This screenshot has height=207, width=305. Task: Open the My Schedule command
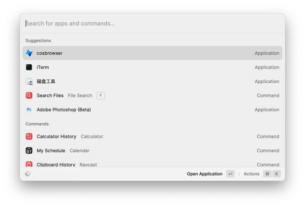[152, 151]
